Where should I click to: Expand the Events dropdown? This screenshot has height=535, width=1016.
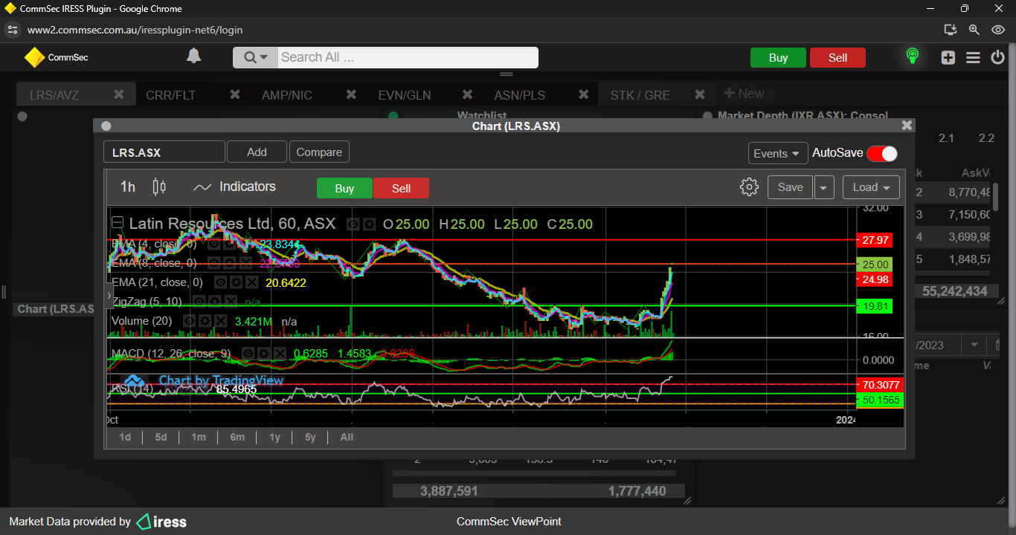[777, 153]
